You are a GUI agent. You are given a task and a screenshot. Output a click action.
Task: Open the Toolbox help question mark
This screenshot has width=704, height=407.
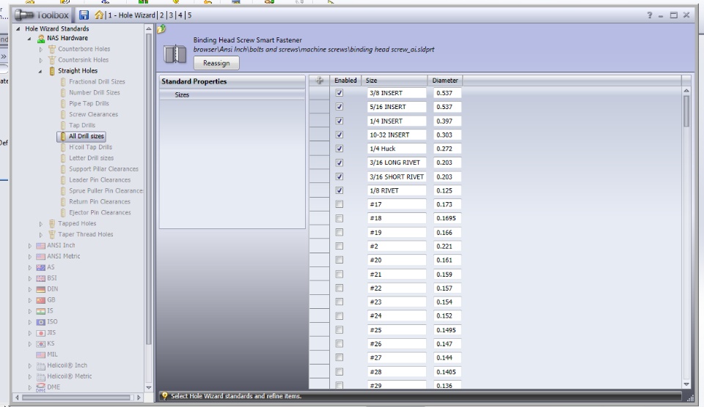(x=649, y=15)
